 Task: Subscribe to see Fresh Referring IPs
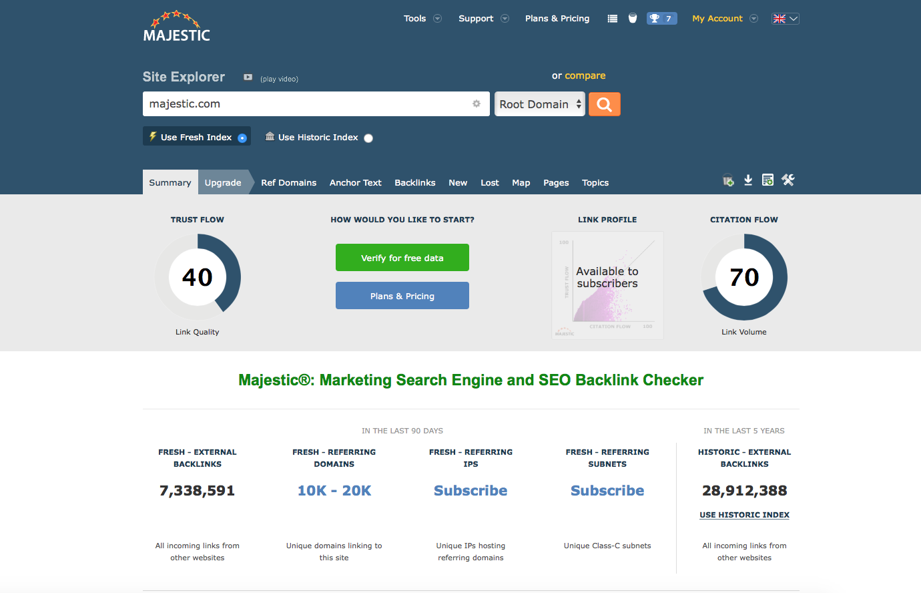coord(471,490)
